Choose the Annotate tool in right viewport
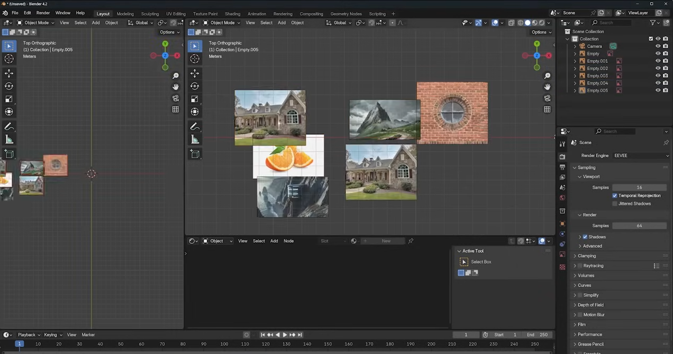The width and height of the screenshot is (673, 354). coord(195,127)
